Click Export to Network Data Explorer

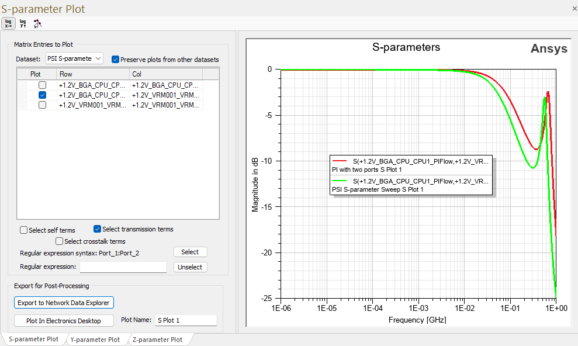(x=64, y=303)
